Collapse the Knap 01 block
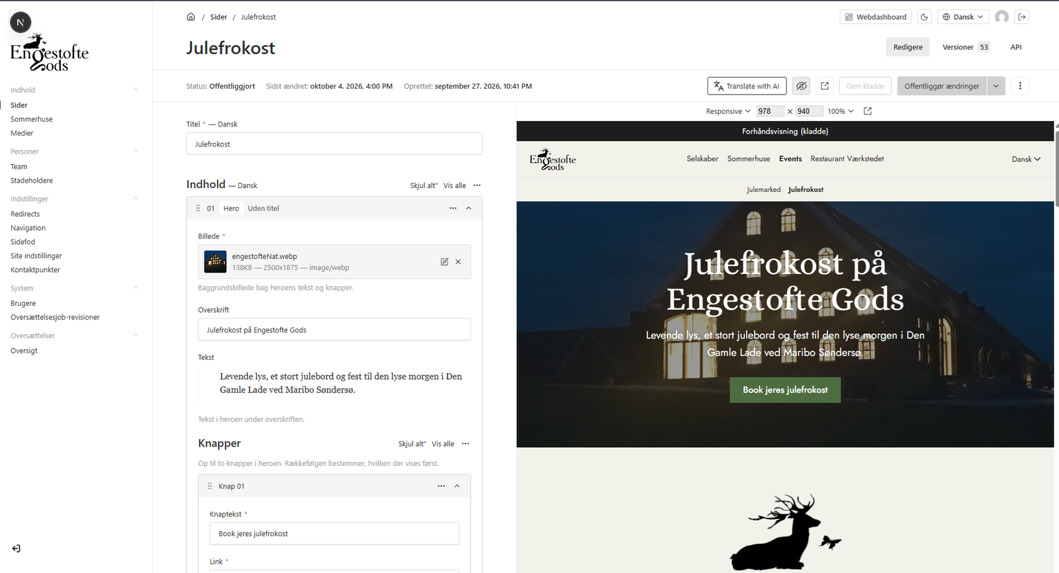 pyautogui.click(x=457, y=486)
